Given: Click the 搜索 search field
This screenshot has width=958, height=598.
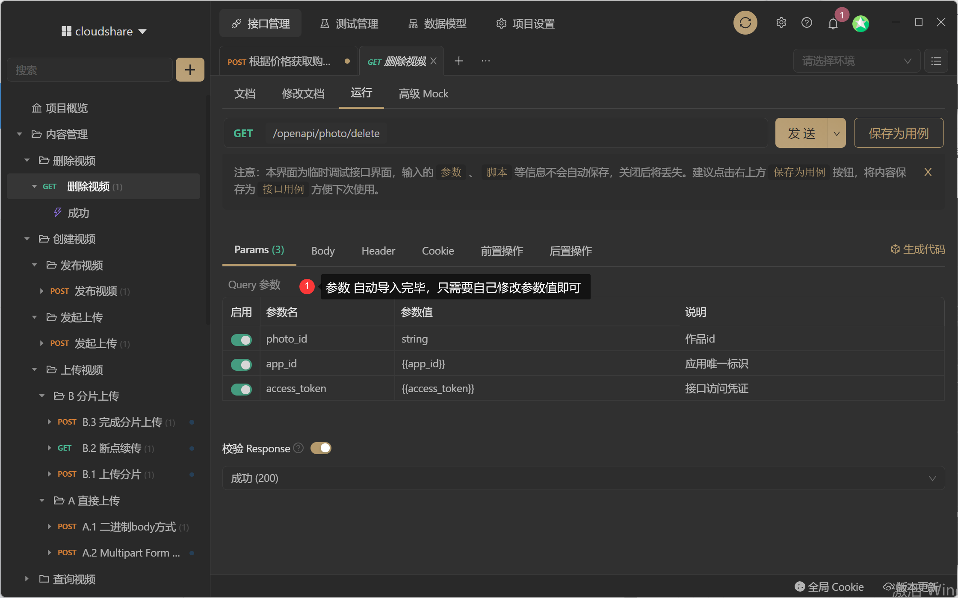Looking at the screenshot, I should [x=90, y=70].
